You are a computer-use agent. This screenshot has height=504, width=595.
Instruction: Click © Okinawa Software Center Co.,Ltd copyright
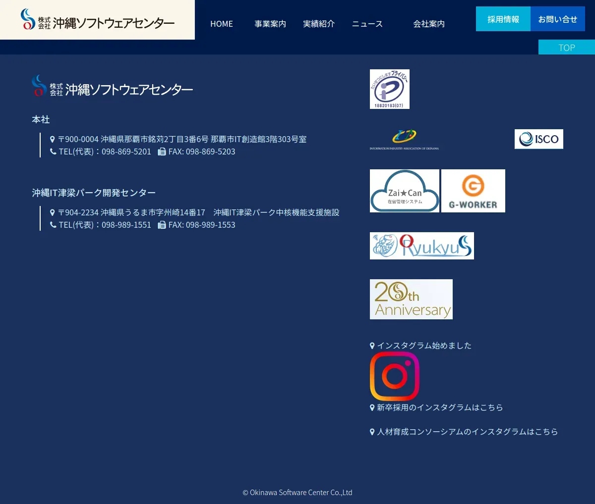pyautogui.click(x=297, y=493)
